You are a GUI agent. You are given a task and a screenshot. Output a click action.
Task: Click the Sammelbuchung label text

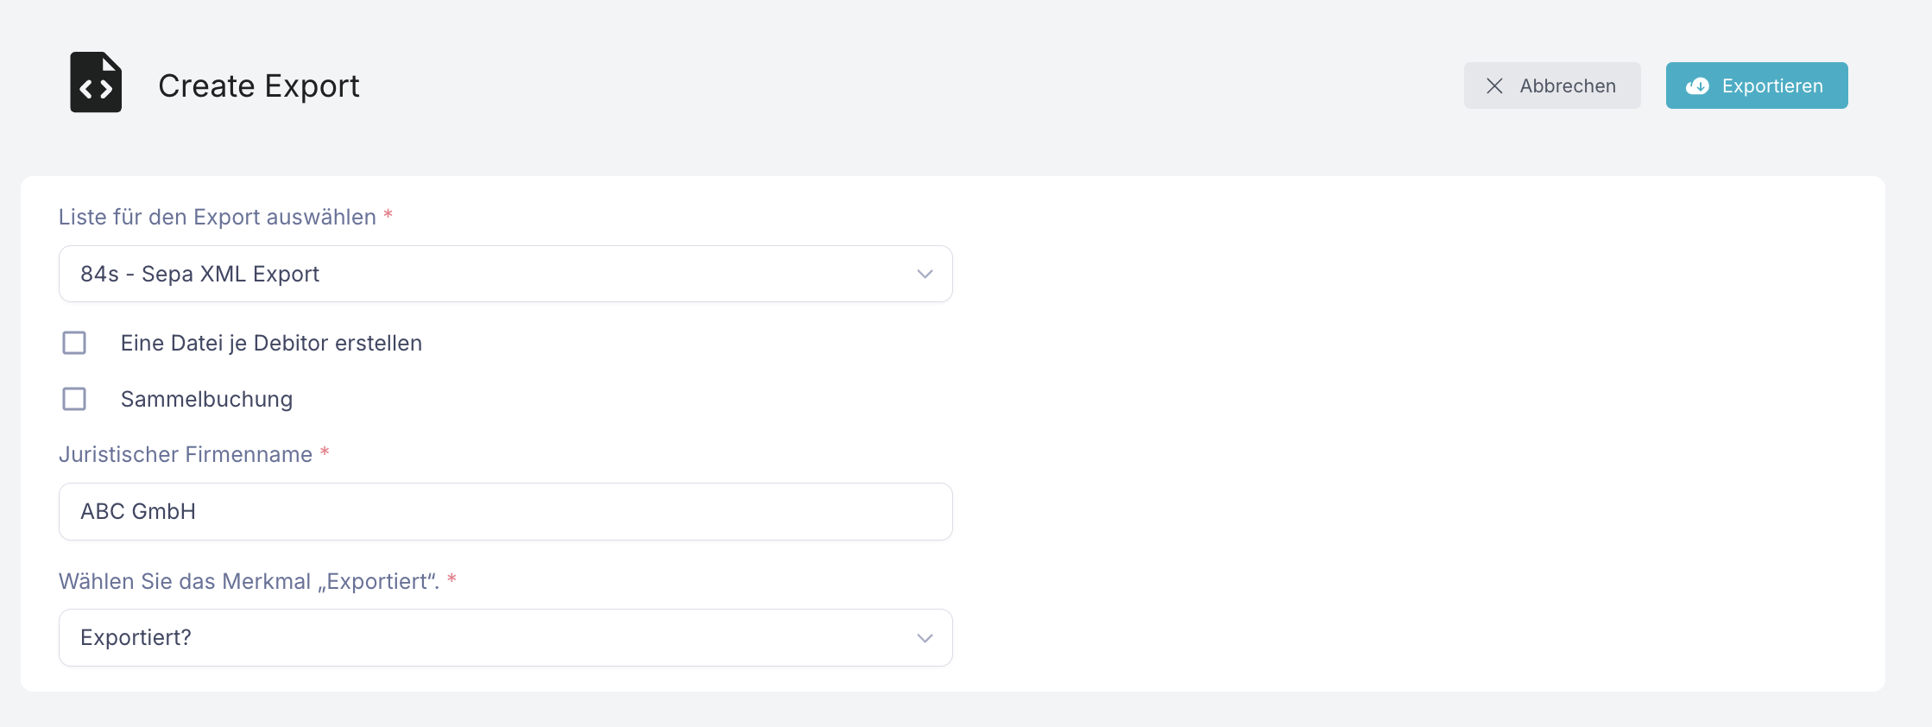click(206, 399)
